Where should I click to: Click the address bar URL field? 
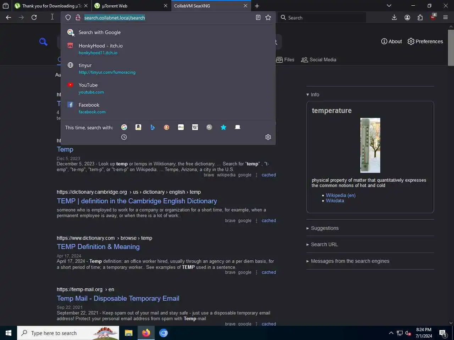167,18
